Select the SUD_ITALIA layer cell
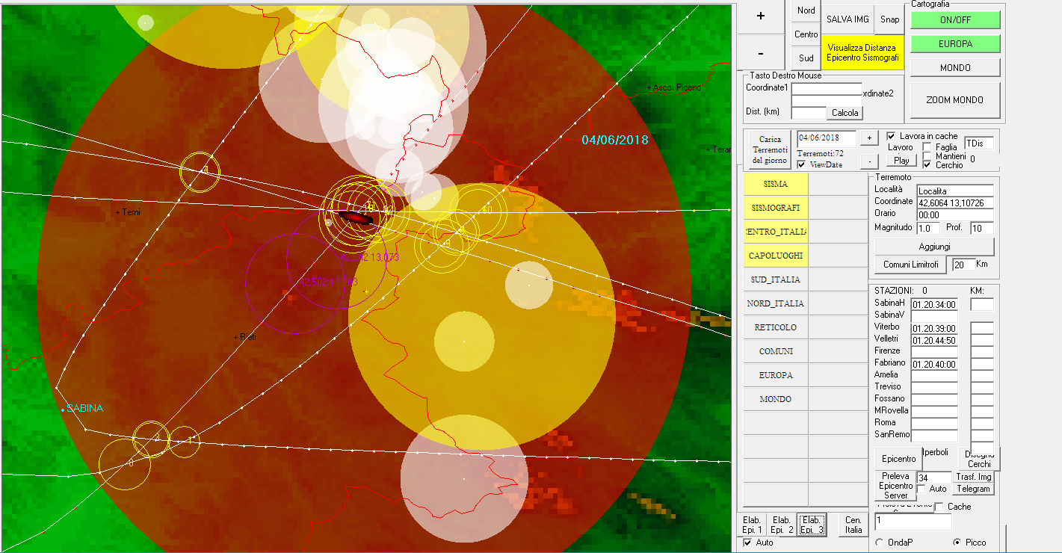Viewport: 1062px width, 553px height. point(776,279)
